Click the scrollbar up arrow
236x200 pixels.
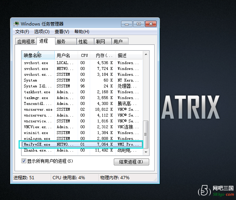[146, 54]
